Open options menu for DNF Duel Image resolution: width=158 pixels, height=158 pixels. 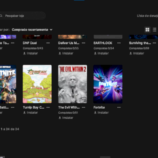pos(48,43)
